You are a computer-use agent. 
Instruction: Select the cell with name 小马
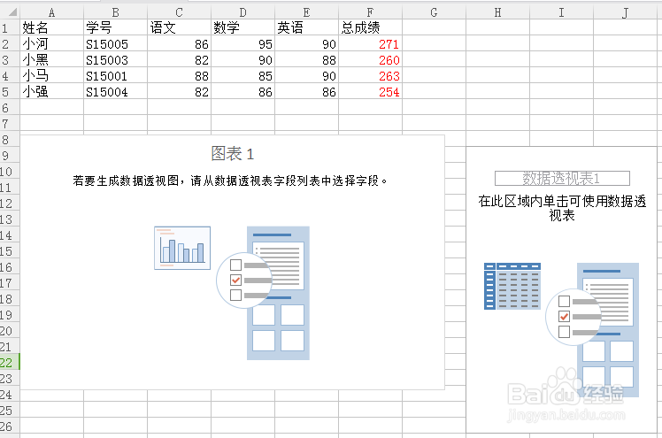point(51,75)
